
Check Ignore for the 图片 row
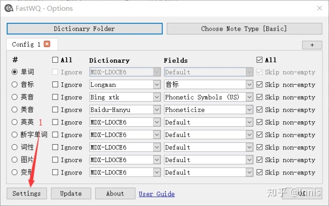[x=55, y=160]
